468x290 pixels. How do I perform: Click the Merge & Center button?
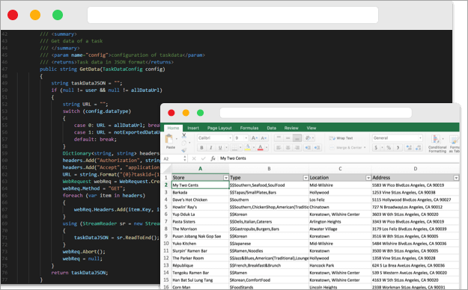click(x=346, y=147)
